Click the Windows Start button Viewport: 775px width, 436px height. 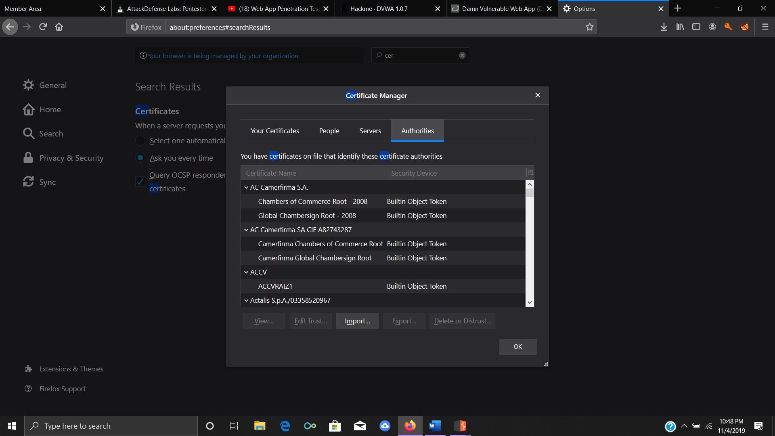tap(12, 426)
